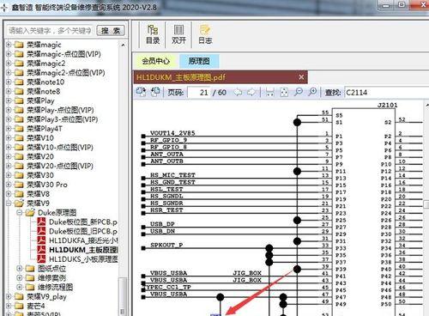Click VOUT14_2V85 net label in schematic
This screenshot has width=429, height=316.
click(172, 133)
